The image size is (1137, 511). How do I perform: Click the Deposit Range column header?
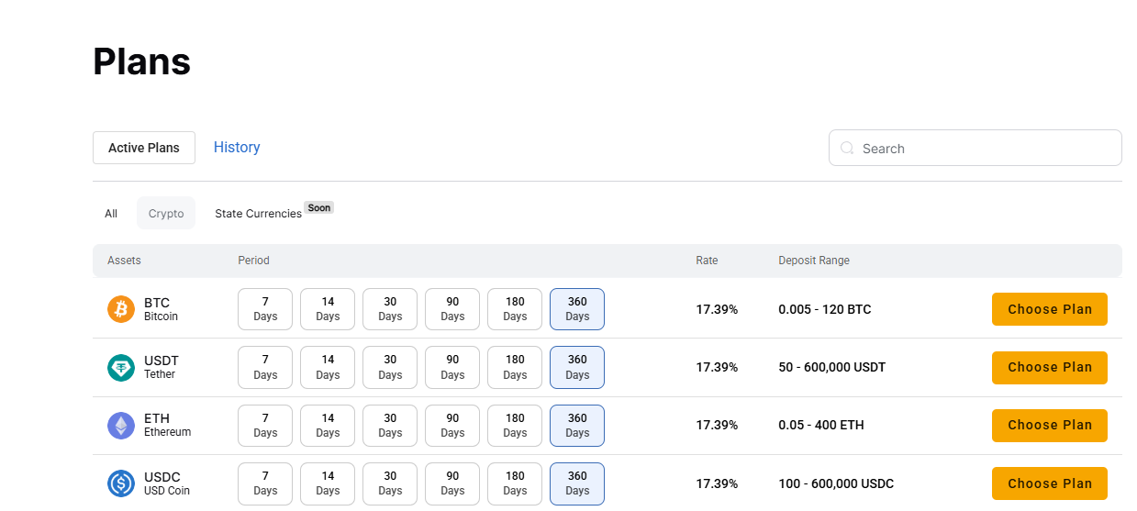814,261
